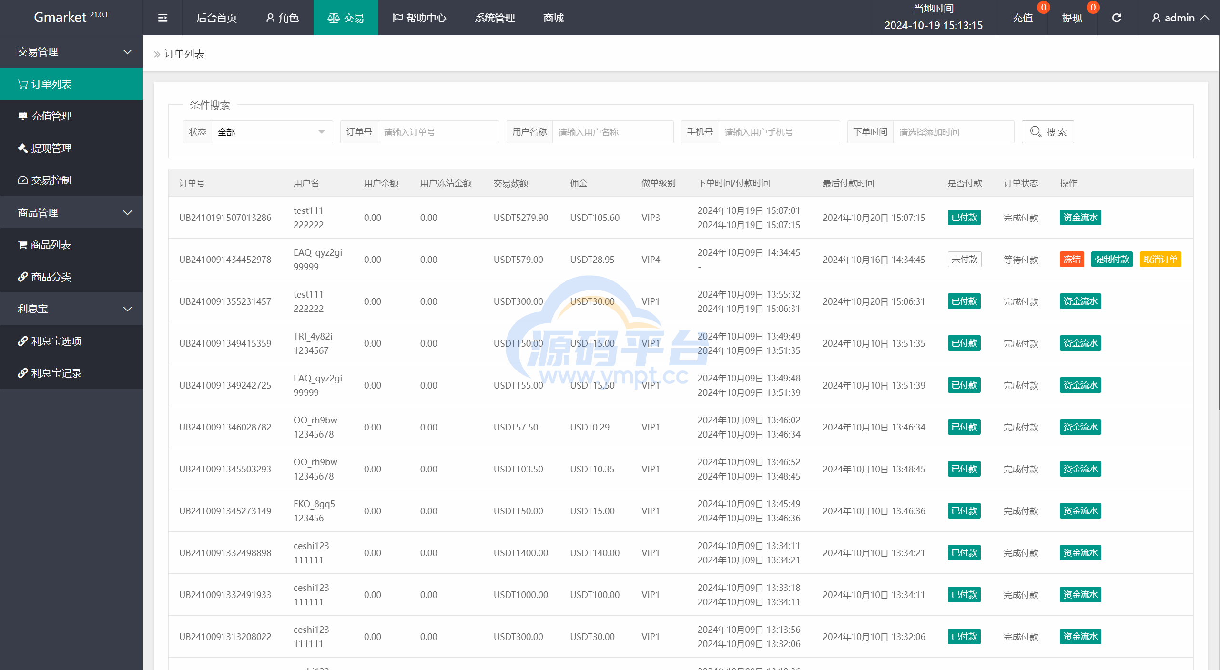1220x670 pixels.
Task: Click user name EKO_8gq5
Action: 314,504
